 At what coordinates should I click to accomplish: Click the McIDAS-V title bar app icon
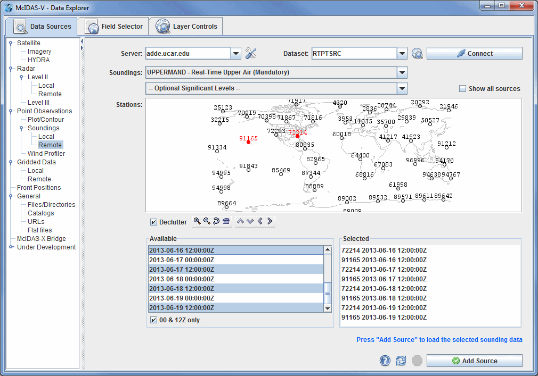click(x=9, y=7)
